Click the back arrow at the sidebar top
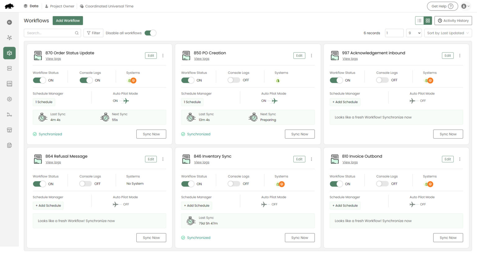Screen dimensions: 477x256 click(x=9, y=22)
